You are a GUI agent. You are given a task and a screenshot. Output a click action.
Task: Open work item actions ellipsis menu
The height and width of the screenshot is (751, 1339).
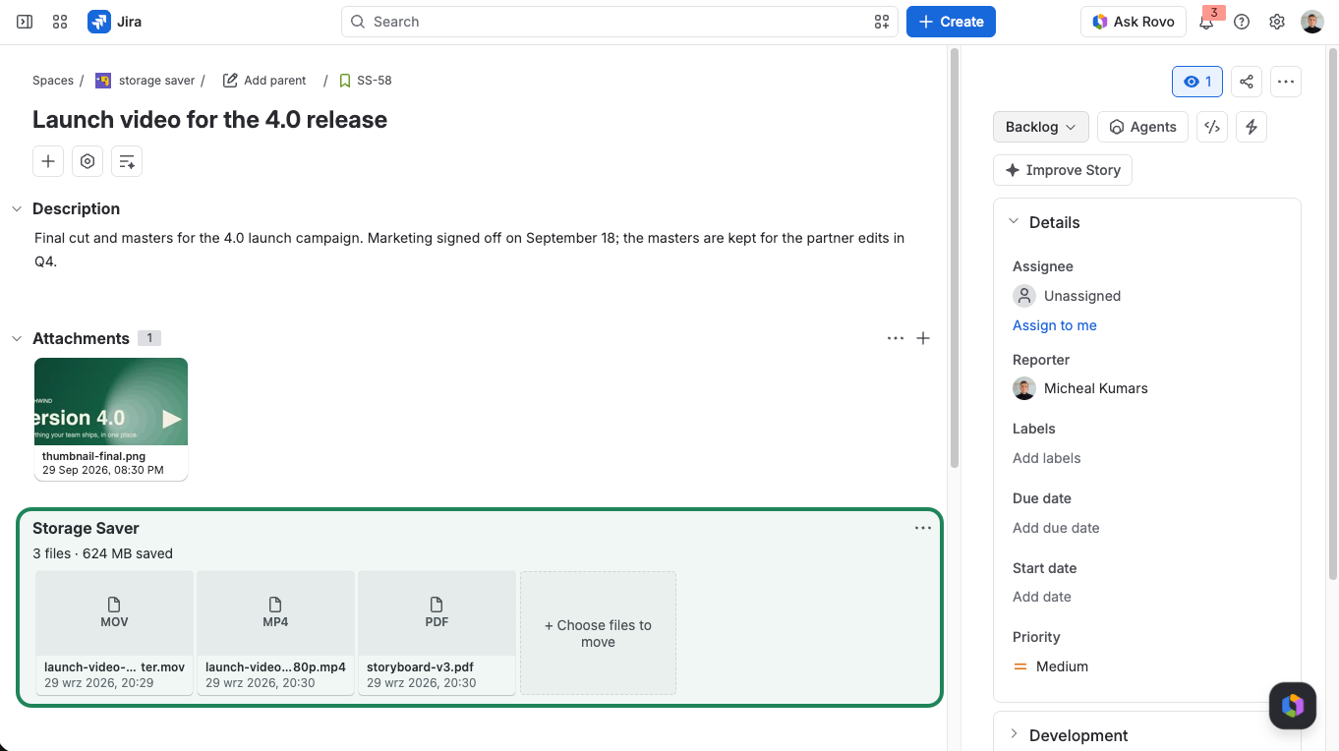click(1286, 82)
